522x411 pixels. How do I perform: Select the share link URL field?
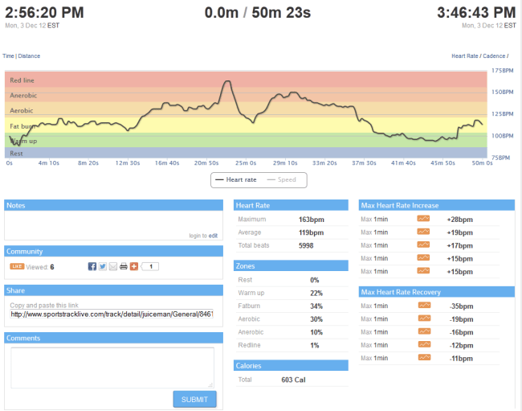click(112, 314)
